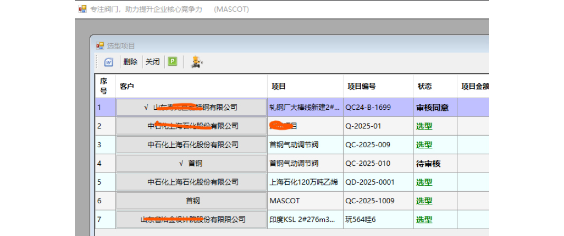Click the 状态 column header
564x236 pixels.
click(x=435, y=86)
